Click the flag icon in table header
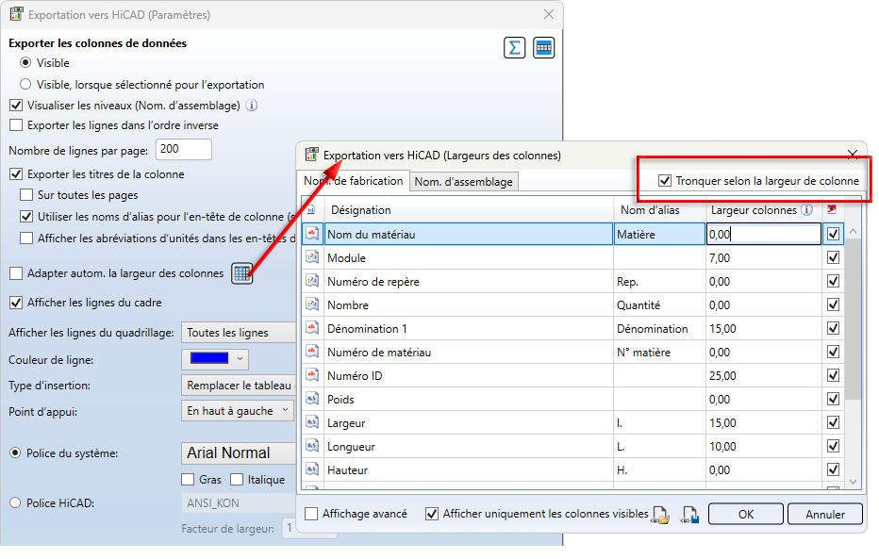Viewport: 879px width, 559px height. pyautogui.click(x=832, y=209)
